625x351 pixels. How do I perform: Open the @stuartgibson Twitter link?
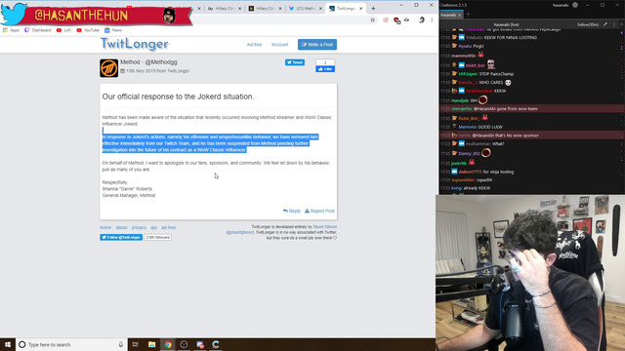pyautogui.click(x=239, y=232)
